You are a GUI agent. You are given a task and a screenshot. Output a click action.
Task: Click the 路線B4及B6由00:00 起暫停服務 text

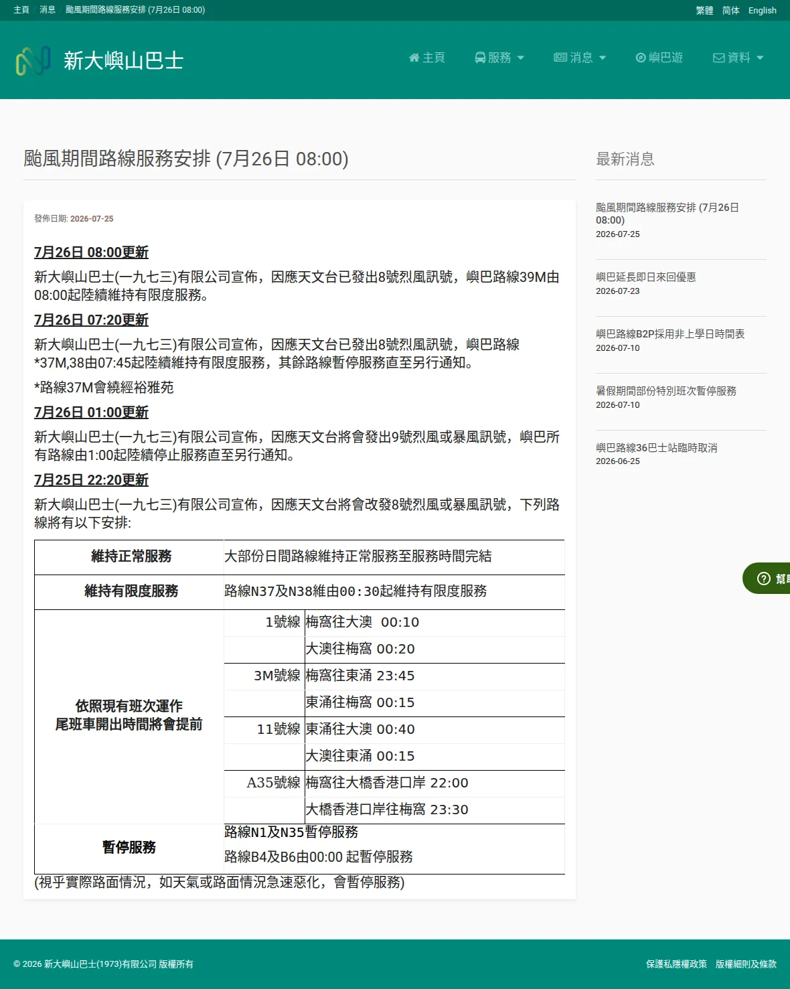pos(319,857)
